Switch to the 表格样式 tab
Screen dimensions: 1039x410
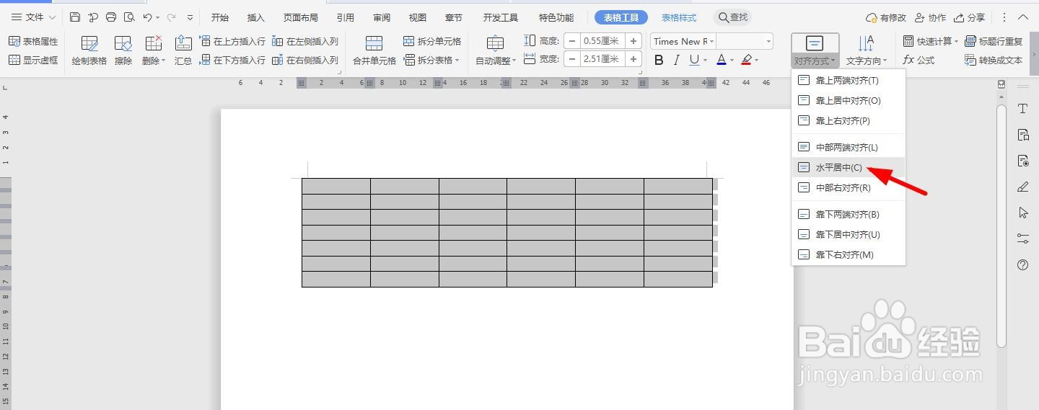(679, 17)
